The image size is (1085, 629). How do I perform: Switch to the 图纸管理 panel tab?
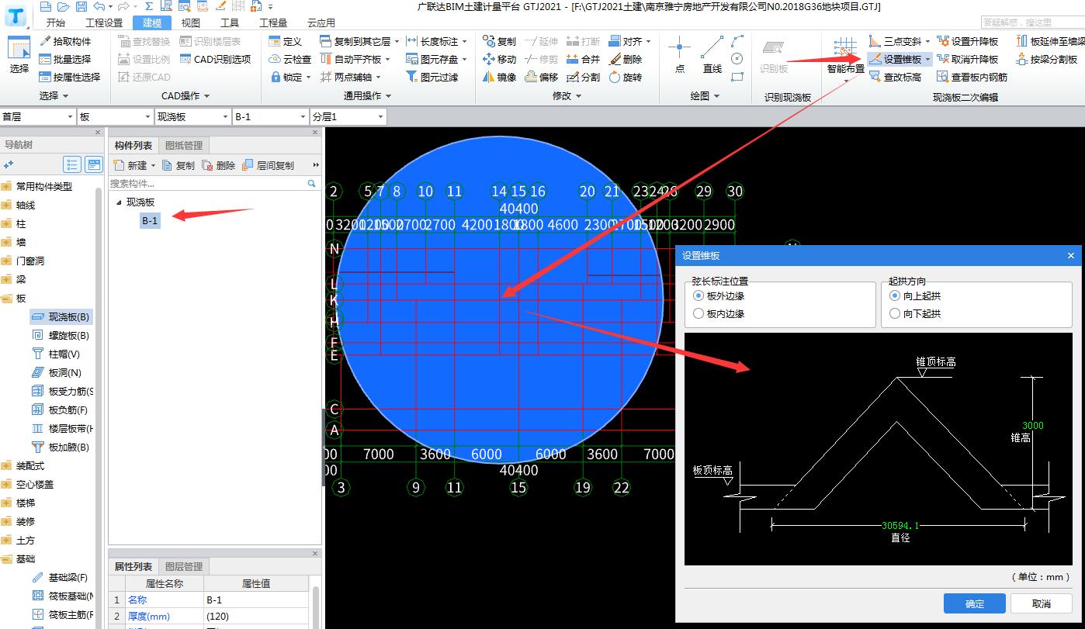(184, 145)
